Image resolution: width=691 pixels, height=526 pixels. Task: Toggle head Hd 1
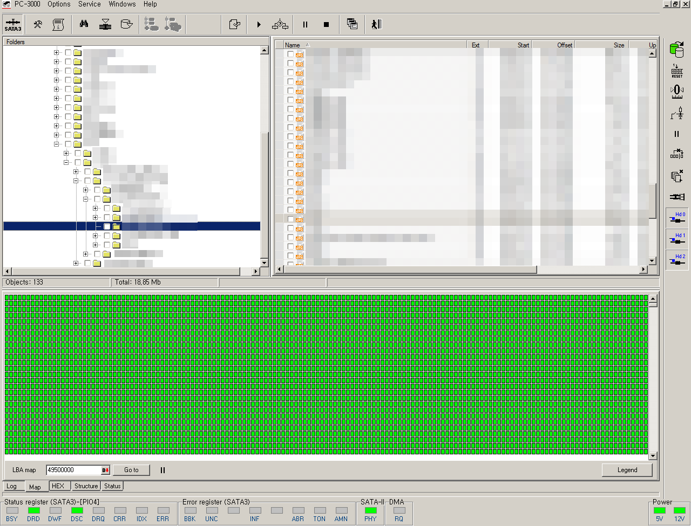click(677, 238)
